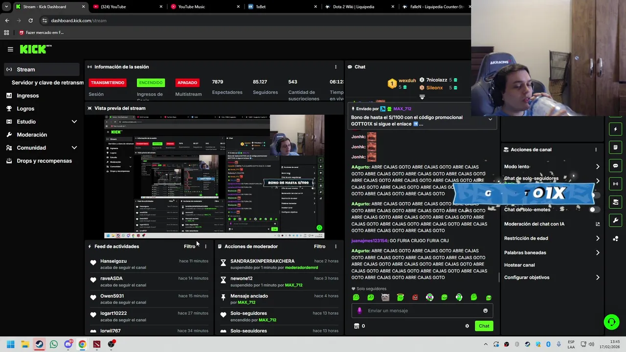Click the channel actions sidebar icon
The width and height of the screenshot is (626, 352).
tap(616, 202)
